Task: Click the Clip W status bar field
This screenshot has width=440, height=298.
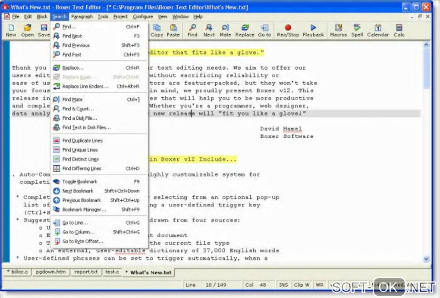Action: click(302, 285)
